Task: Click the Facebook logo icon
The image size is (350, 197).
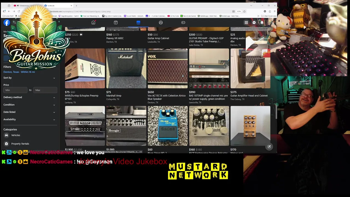Action: tap(7, 23)
